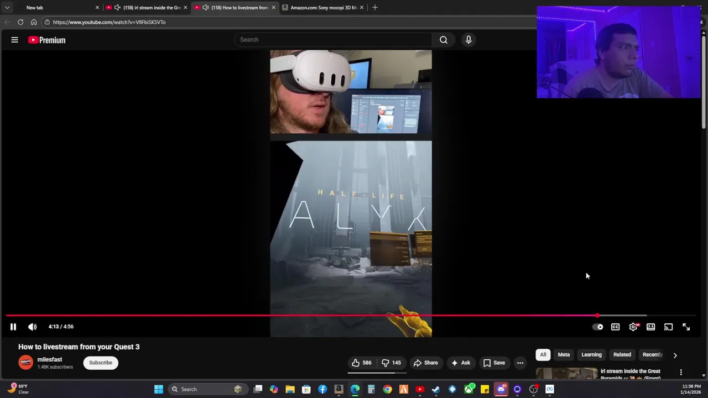Open the tab search dropdown arrow
This screenshot has width=708, height=398.
[7, 8]
